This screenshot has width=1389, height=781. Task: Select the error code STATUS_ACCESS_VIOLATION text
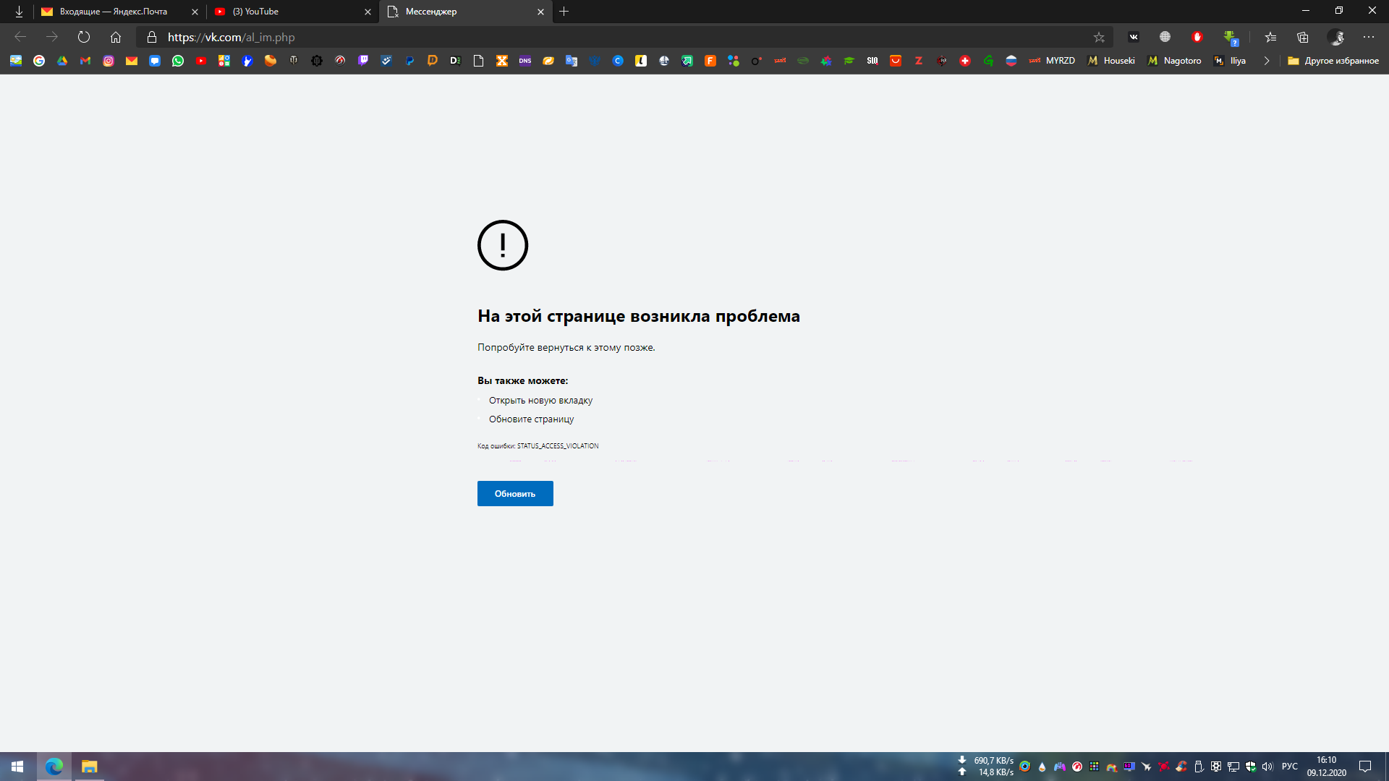[558, 446]
